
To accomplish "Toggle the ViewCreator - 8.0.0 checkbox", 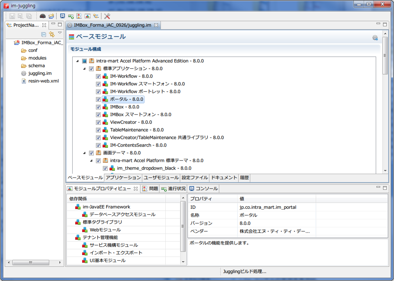I will coord(98,122).
